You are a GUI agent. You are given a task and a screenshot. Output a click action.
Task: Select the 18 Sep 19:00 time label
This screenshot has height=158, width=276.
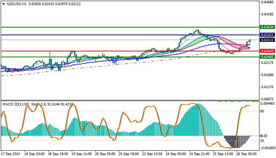tap(58, 154)
